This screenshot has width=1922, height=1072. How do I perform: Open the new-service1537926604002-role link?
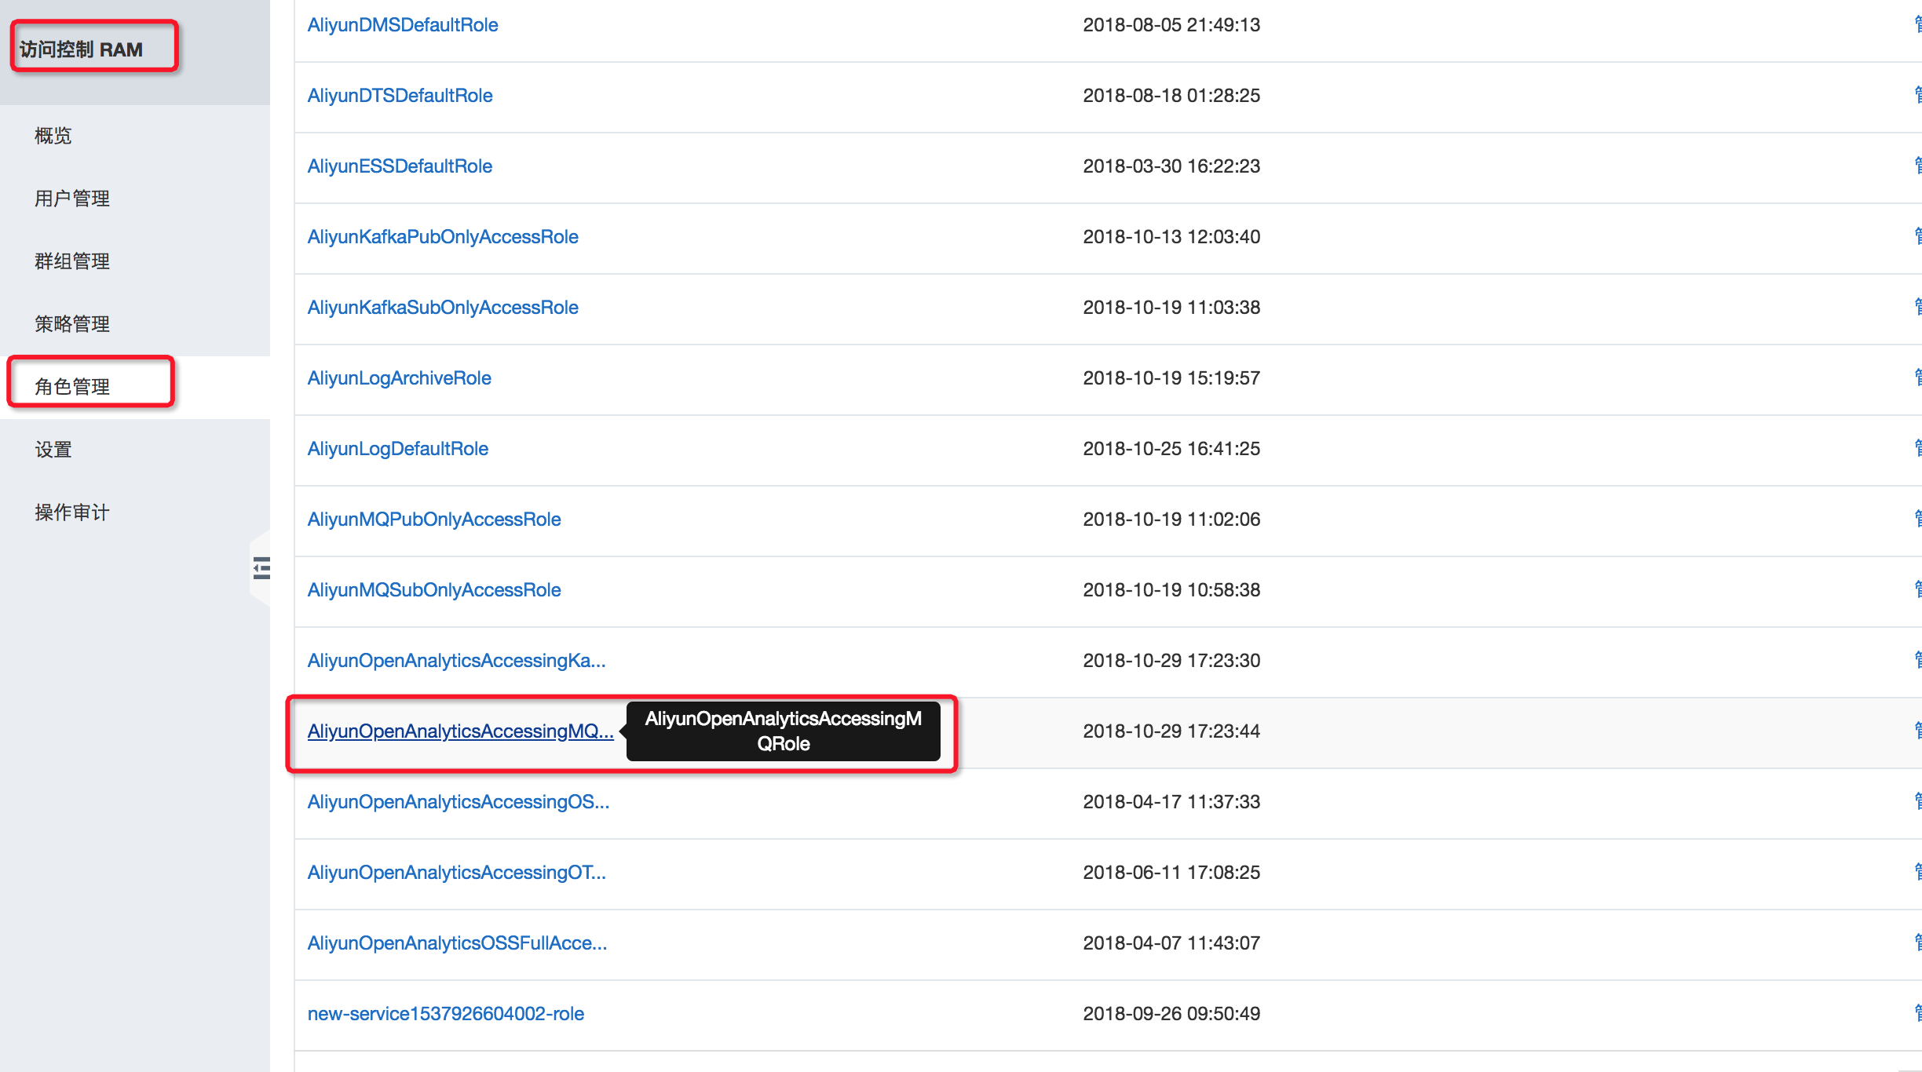[446, 1014]
